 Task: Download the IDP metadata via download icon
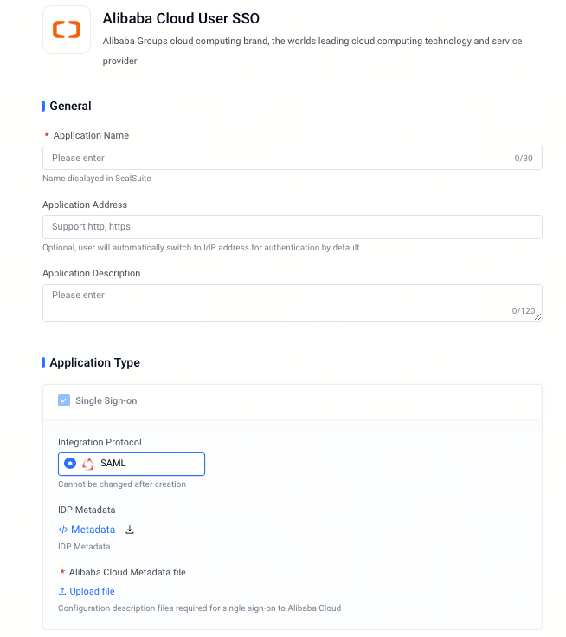(x=130, y=530)
